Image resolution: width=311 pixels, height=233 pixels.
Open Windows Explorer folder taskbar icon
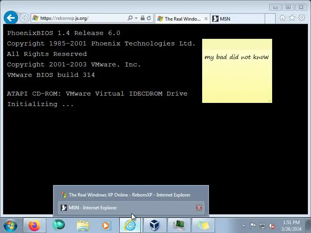tap(83, 226)
